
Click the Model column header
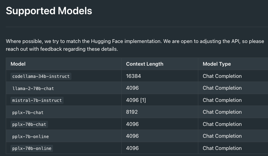(x=18, y=64)
